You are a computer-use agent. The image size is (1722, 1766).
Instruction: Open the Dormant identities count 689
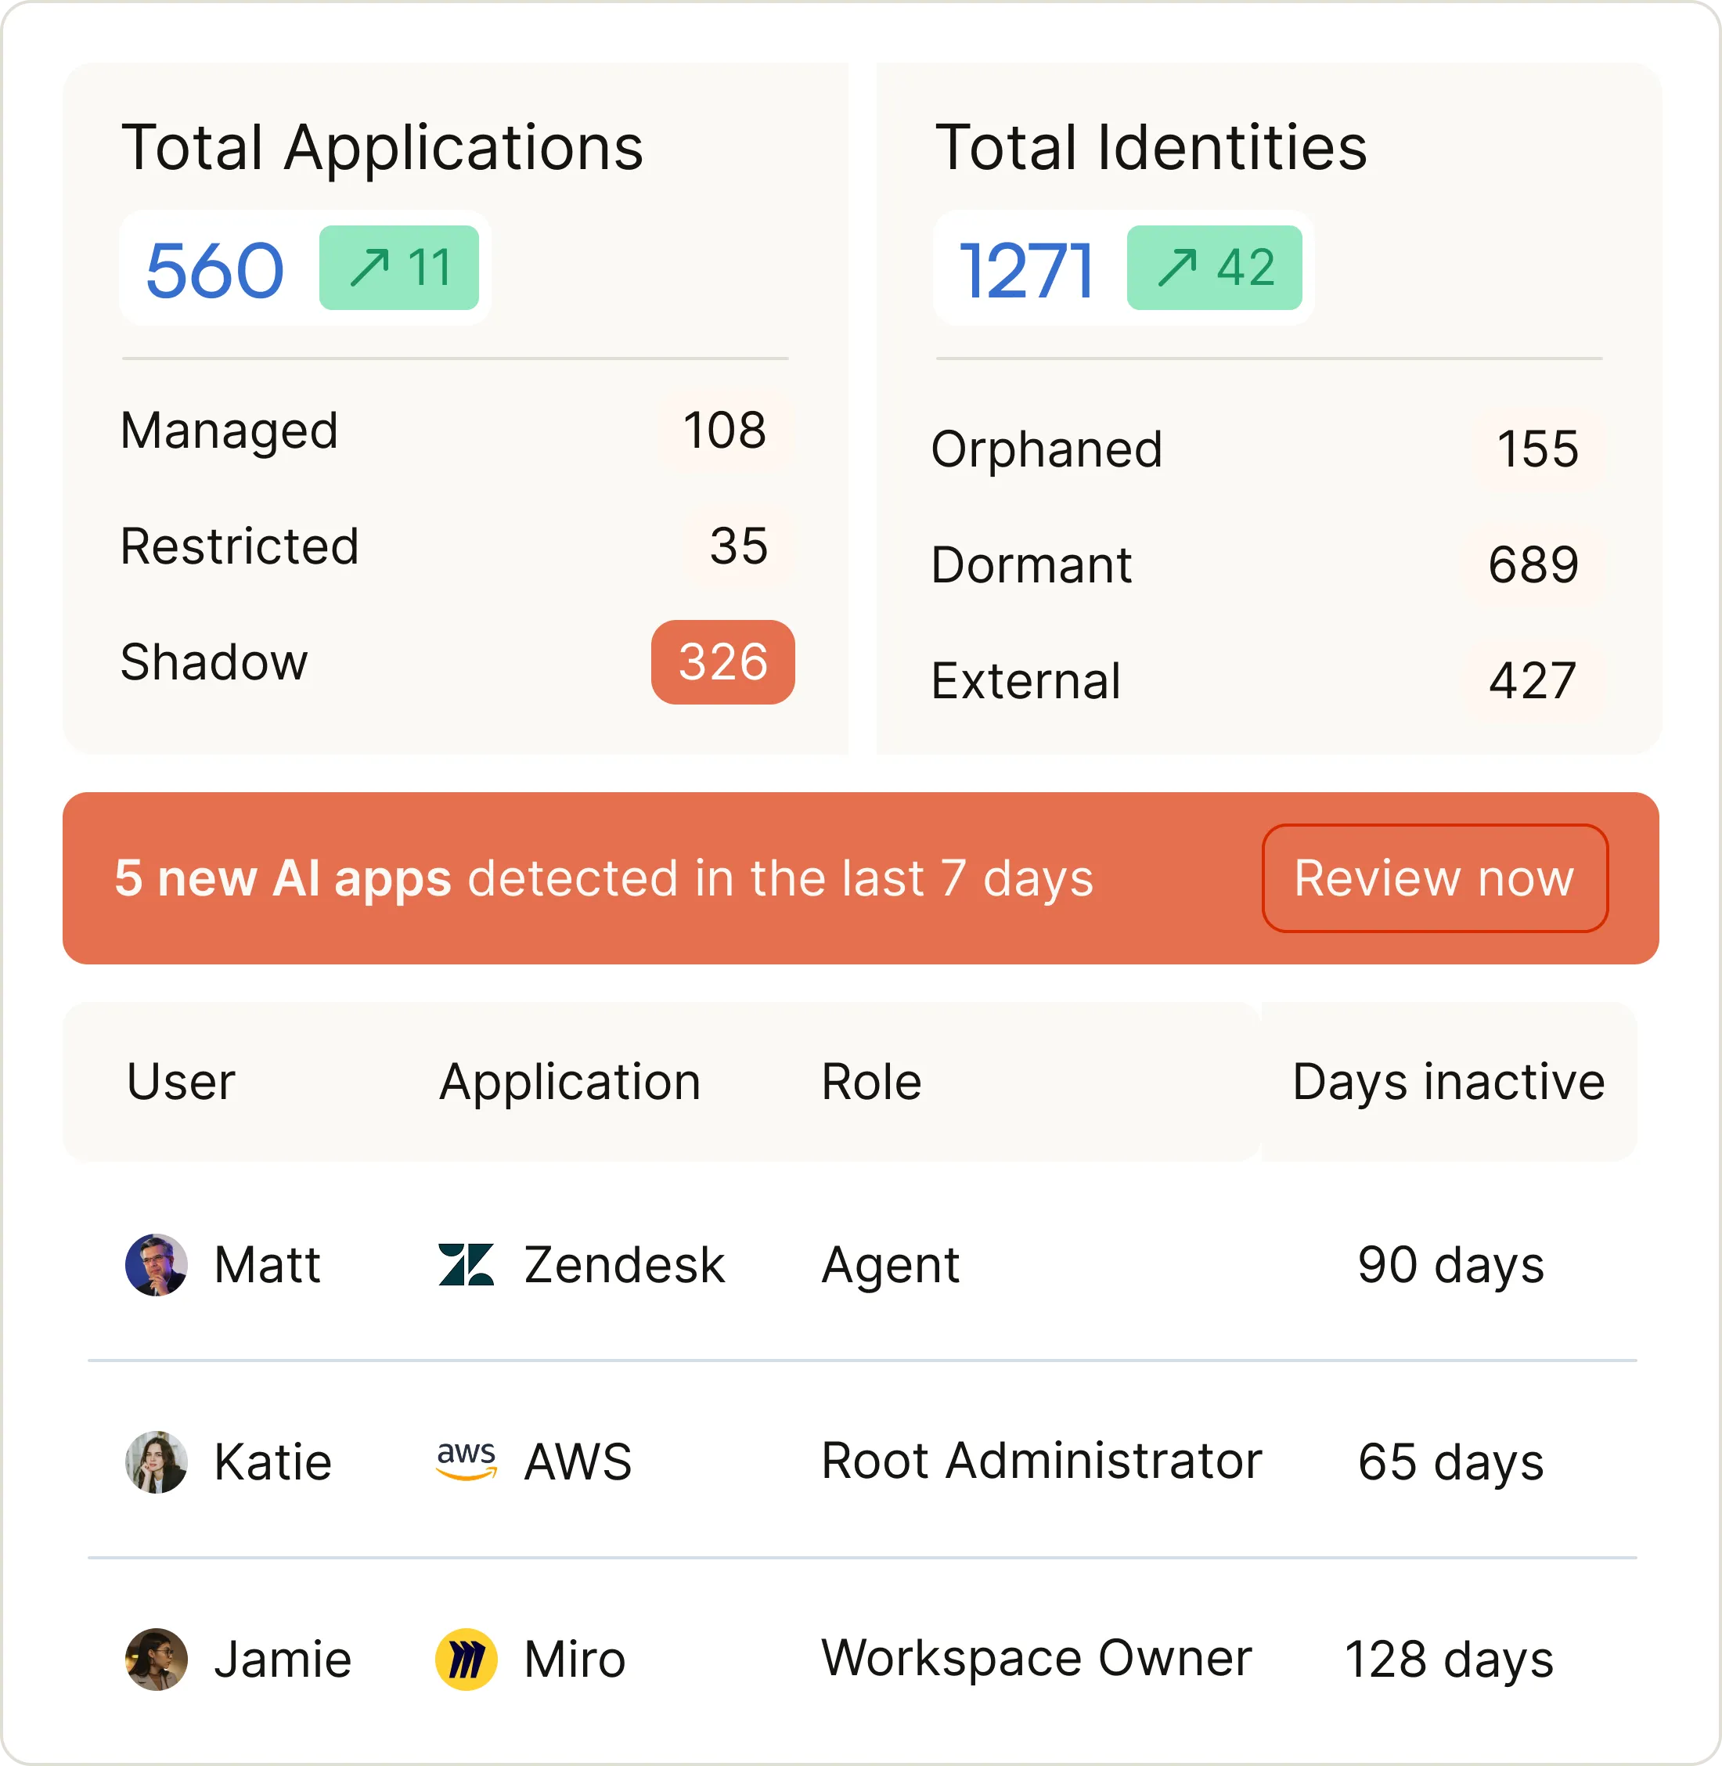[1533, 564]
